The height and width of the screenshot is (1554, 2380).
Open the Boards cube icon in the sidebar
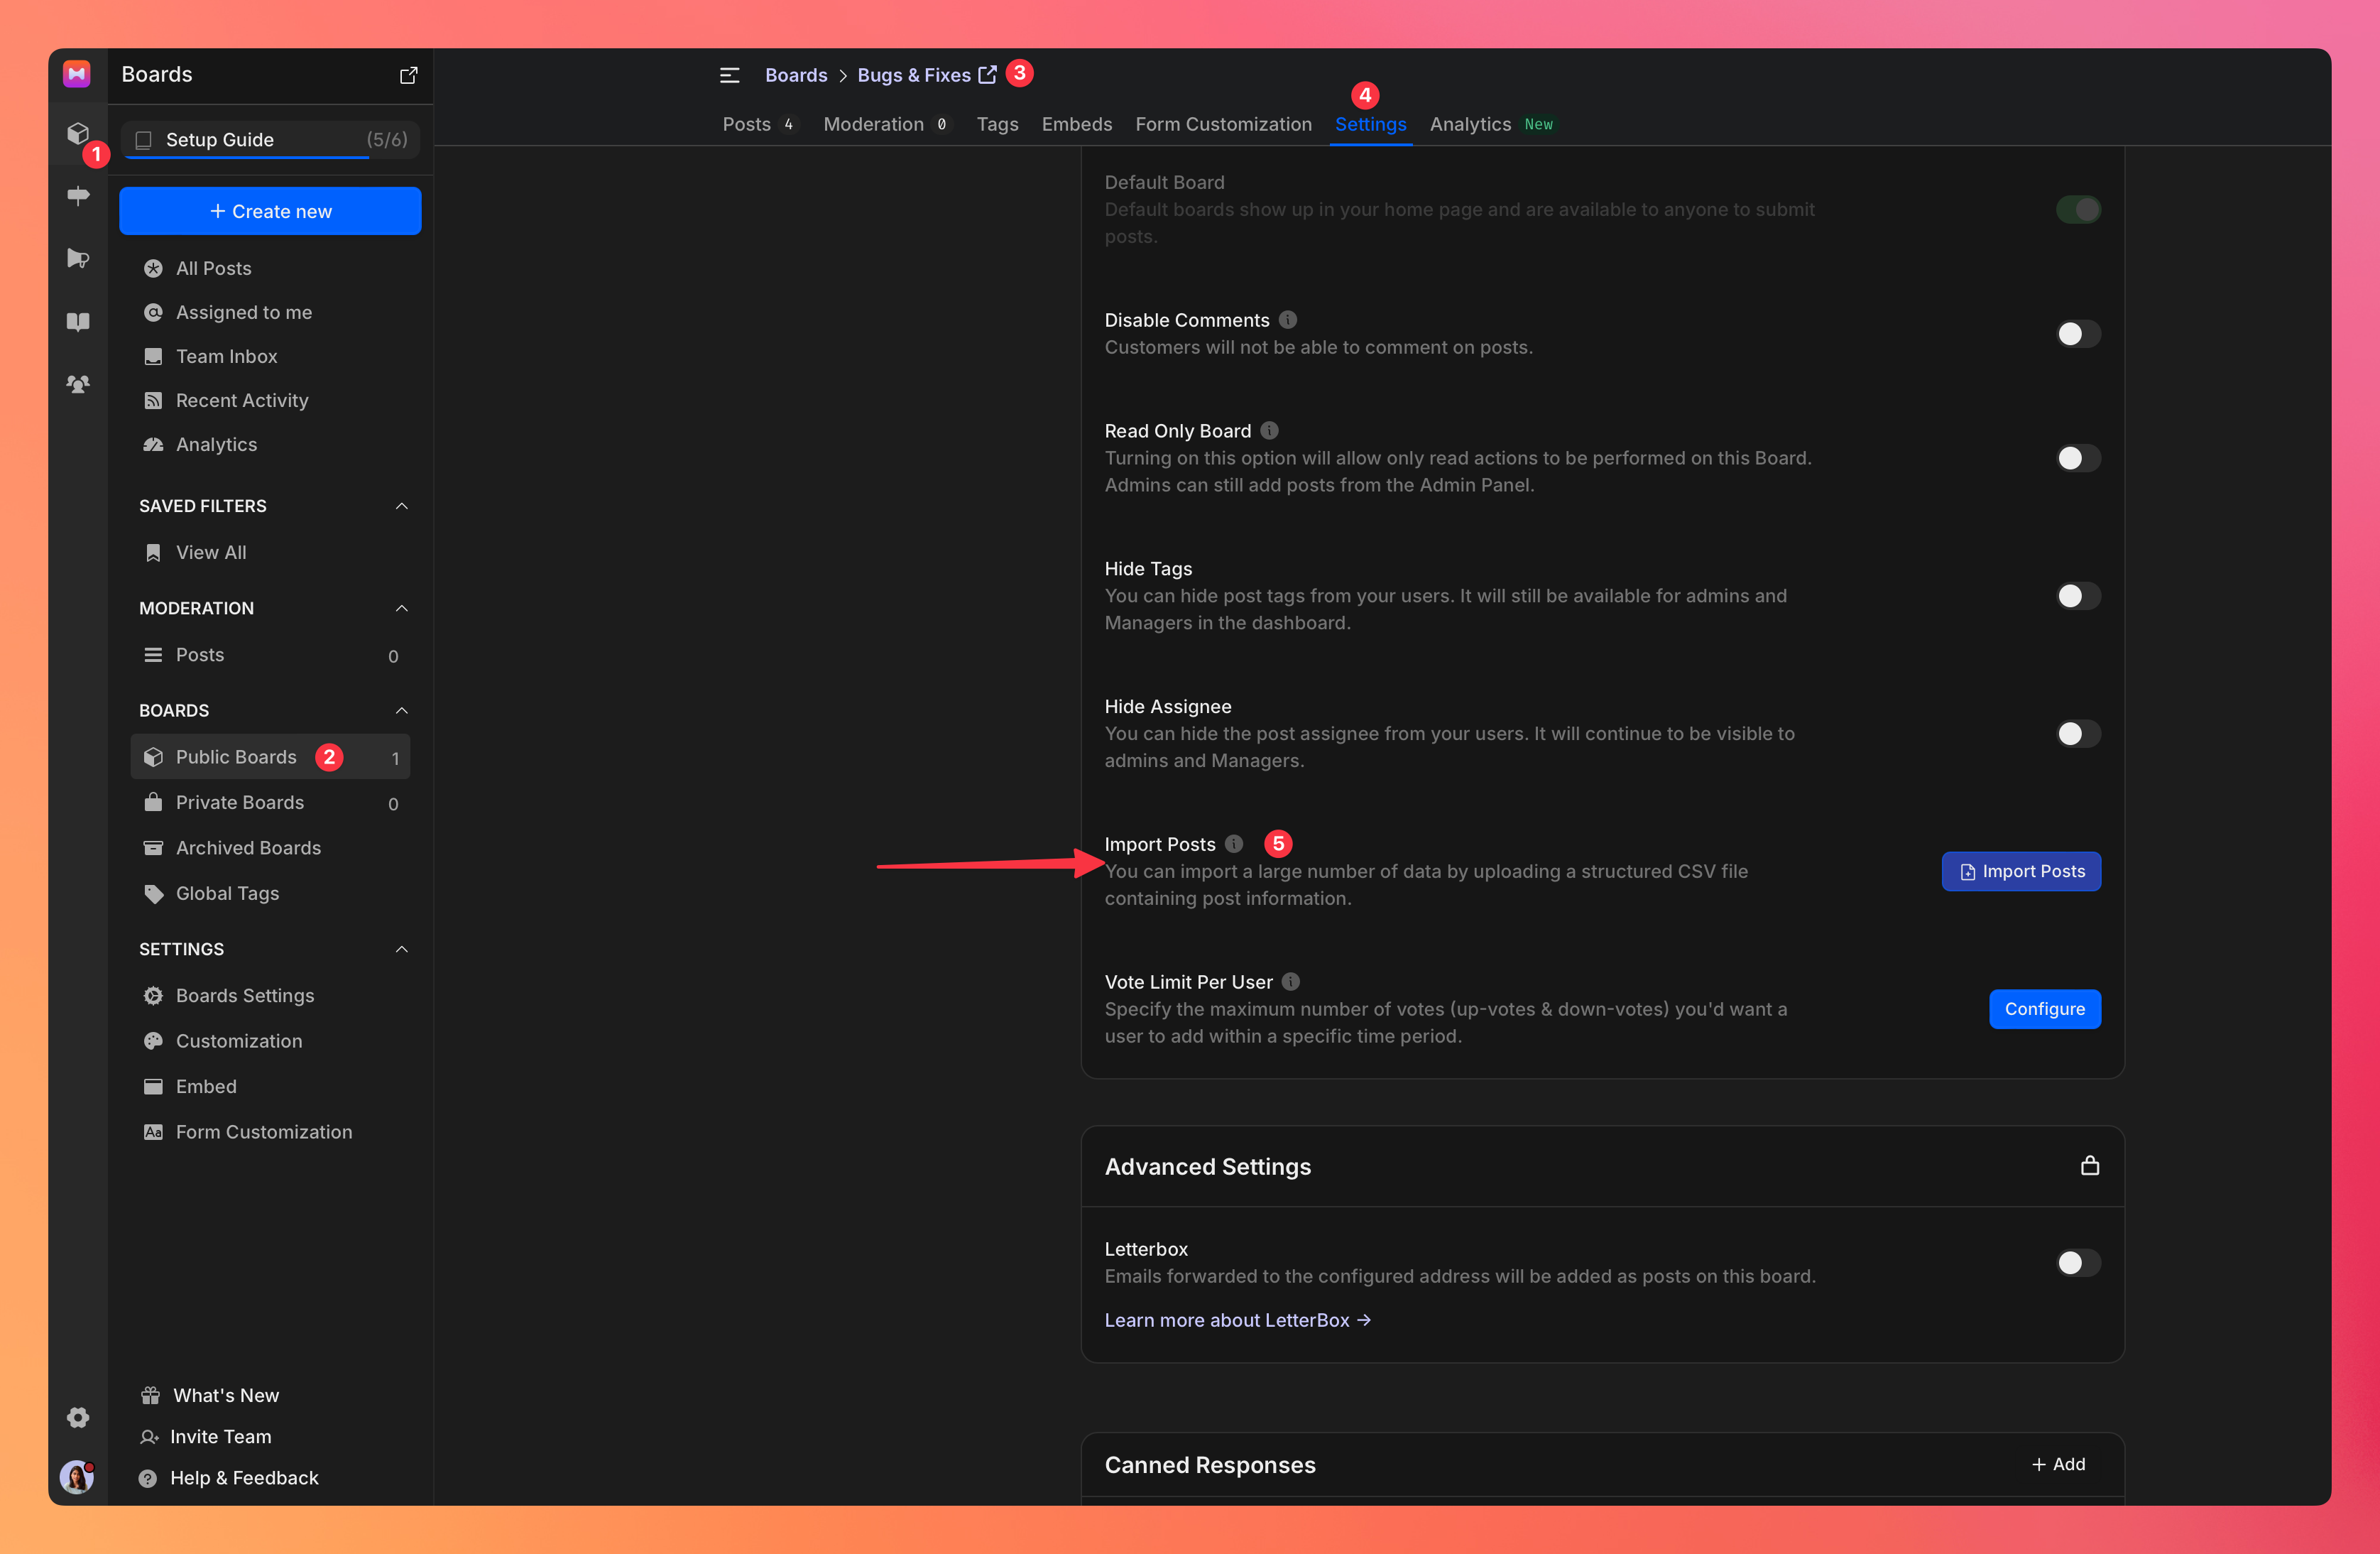point(78,133)
